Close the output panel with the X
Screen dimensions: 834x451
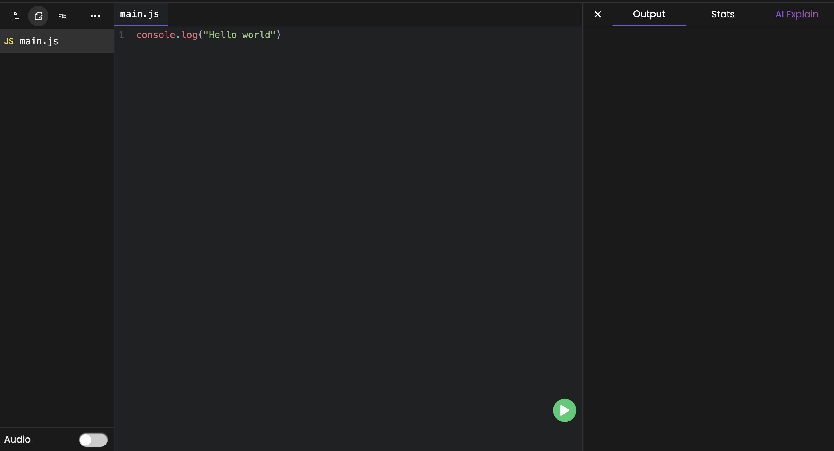tap(598, 14)
